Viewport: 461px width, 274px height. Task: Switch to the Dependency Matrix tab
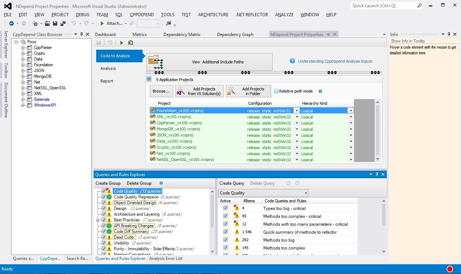pyautogui.click(x=182, y=35)
